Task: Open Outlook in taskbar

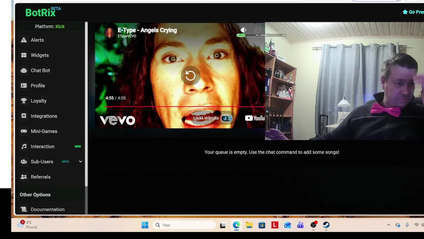Action: tap(288, 225)
